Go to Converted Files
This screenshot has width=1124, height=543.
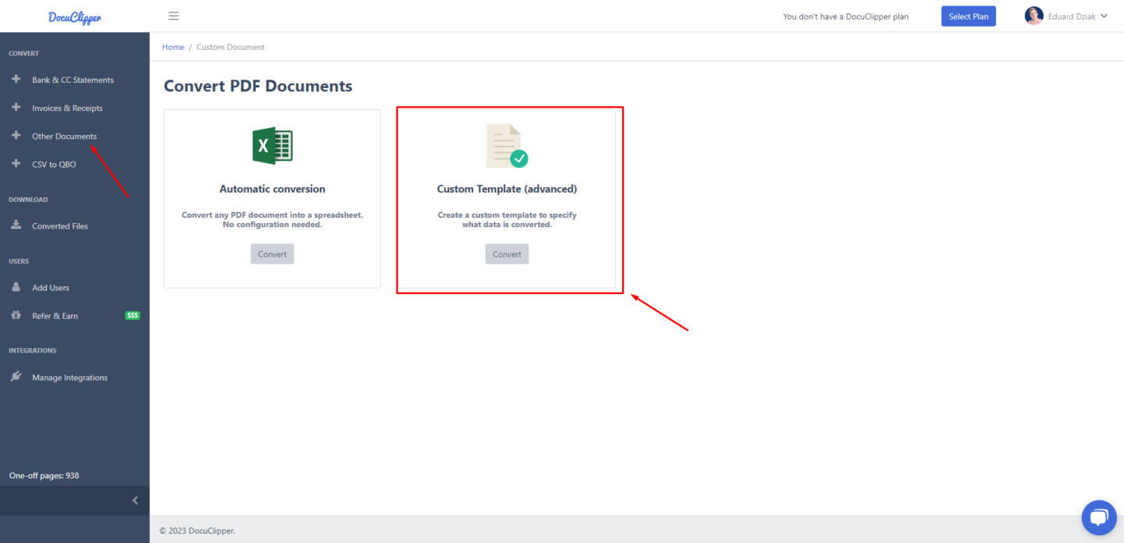tap(60, 225)
